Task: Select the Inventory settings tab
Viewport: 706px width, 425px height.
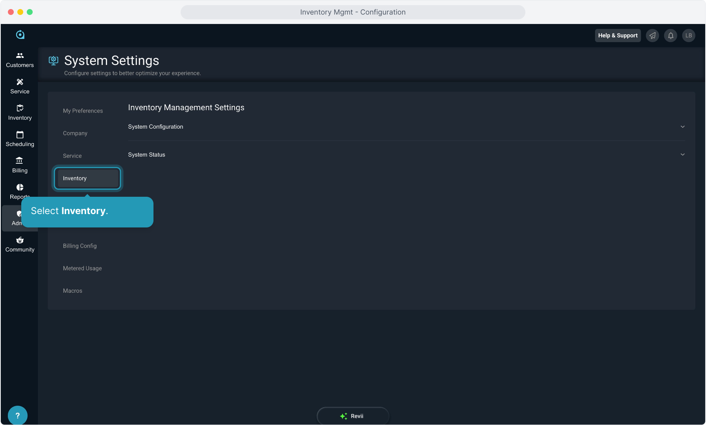Action: tap(87, 178)
